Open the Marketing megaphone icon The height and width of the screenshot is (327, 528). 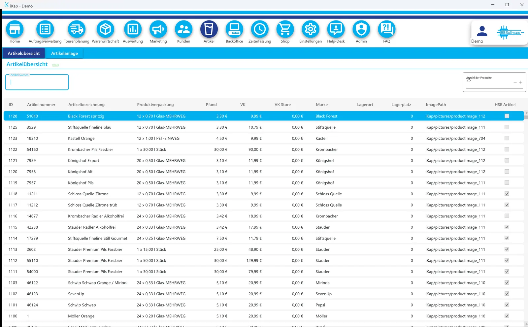pos(158,29)
